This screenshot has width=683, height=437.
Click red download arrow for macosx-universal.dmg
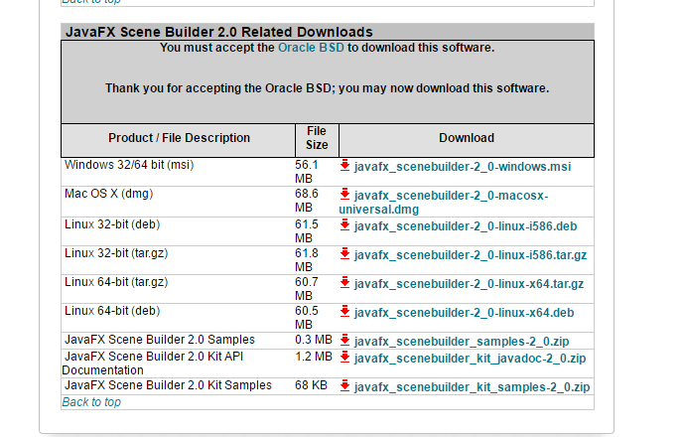coord(345,195)
